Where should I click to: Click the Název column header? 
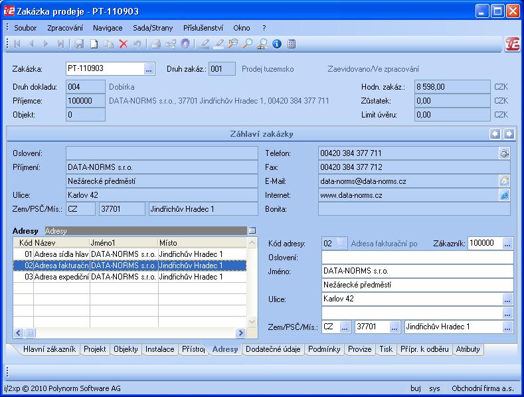[x=62, y=242]
